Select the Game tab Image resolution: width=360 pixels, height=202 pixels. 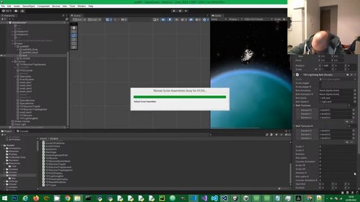[x=217, y=16]
